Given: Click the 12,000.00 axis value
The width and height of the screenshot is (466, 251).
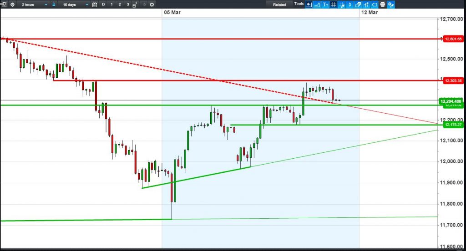Looking at the screenshot, I should (451, 161).
